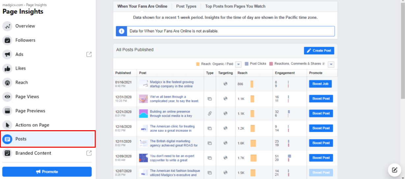Click targeting globe for 12/09/2020 post
This screenshot has width=405, height=179.
(x=225, y=158)
